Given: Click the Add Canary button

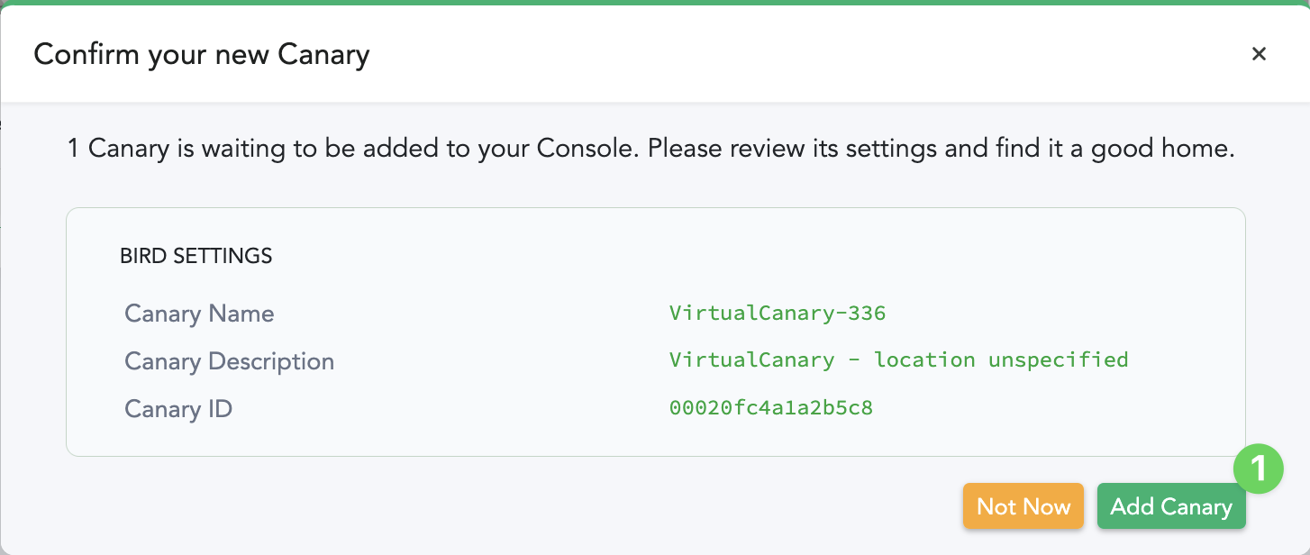Looking at the screenshot, I should (1171, 506).
